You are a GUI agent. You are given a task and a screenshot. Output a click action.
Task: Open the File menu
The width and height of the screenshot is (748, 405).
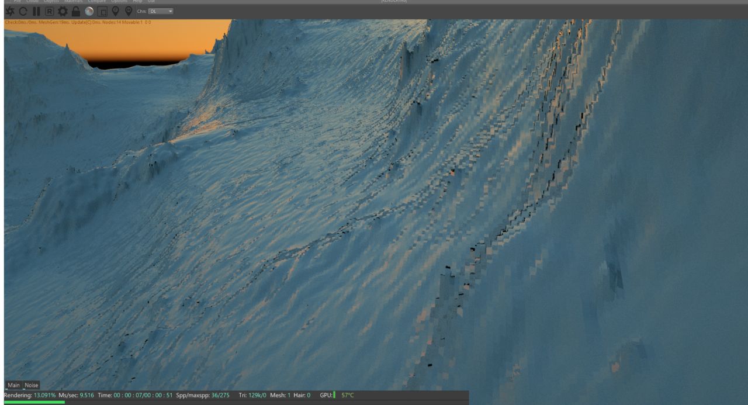17,2
